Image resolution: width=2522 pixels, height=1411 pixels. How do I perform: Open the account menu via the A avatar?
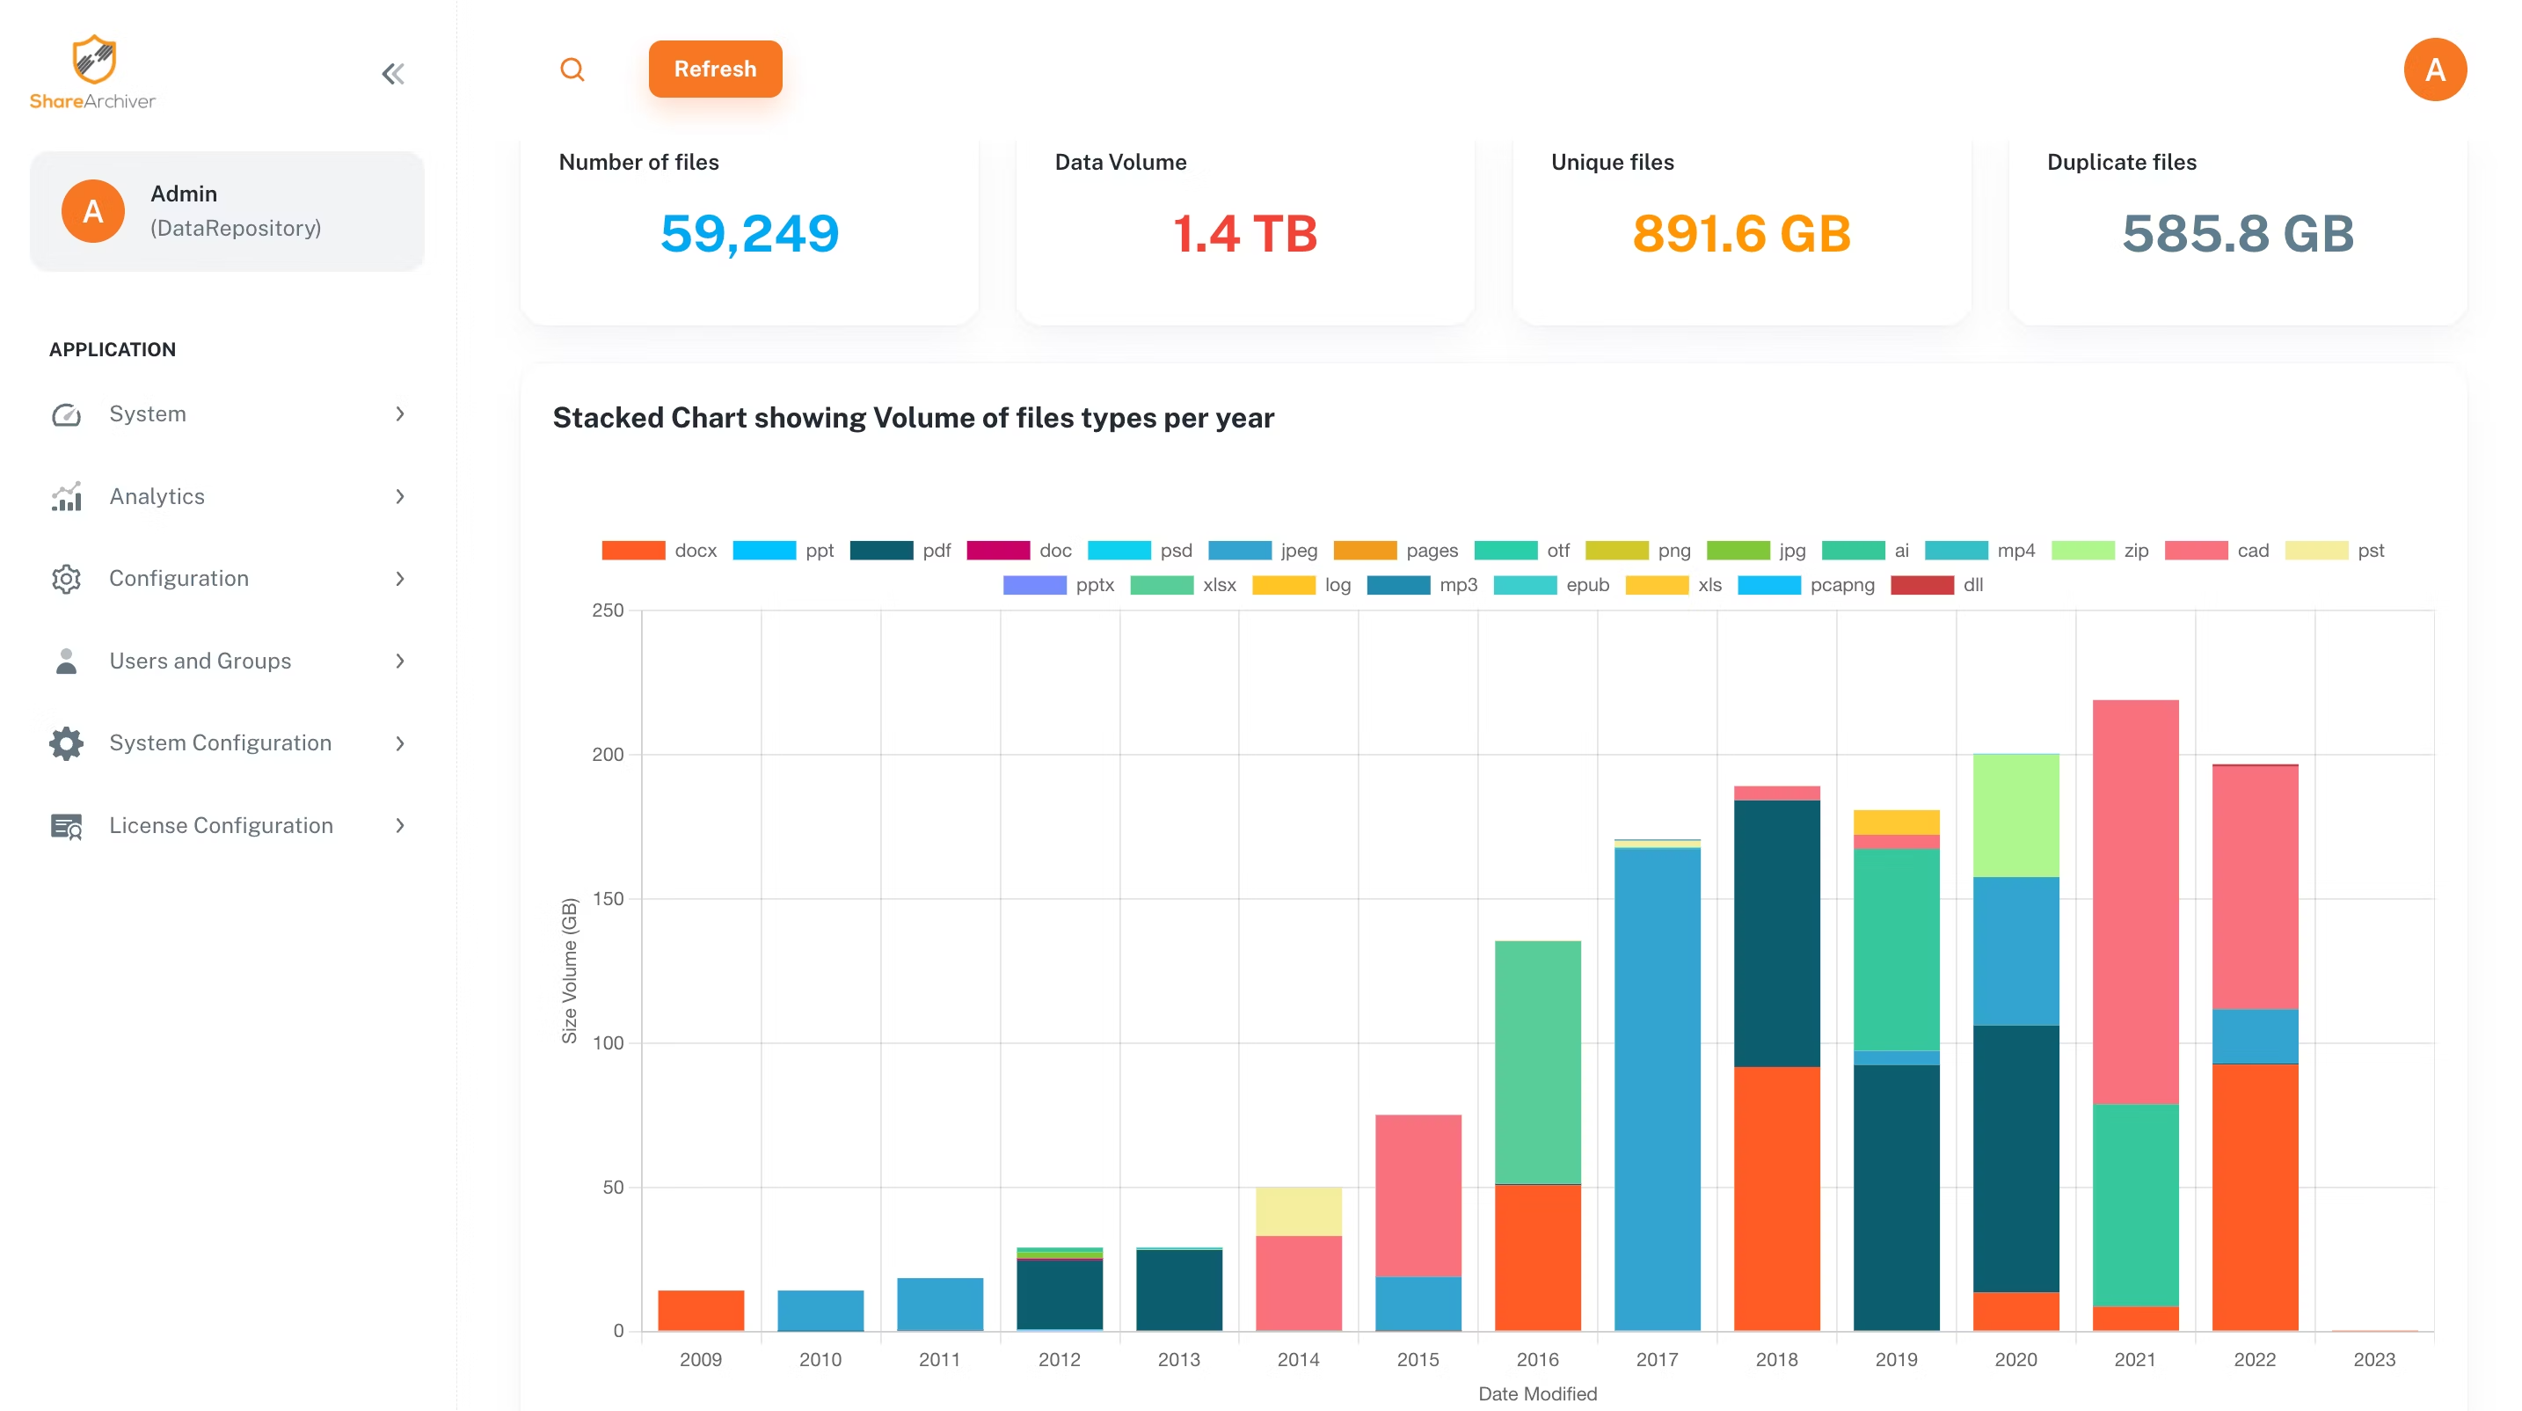[x=2437, y=69]
